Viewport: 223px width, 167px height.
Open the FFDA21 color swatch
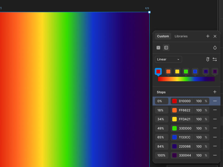[x=174, y=119]
